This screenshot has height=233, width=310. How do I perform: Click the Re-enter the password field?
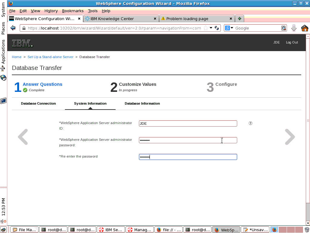pos(188,157)
